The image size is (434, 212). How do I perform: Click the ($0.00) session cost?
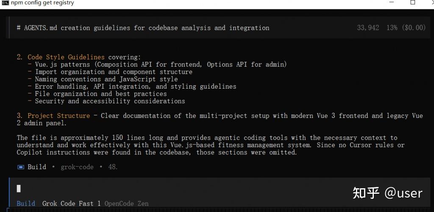point(413,28)
